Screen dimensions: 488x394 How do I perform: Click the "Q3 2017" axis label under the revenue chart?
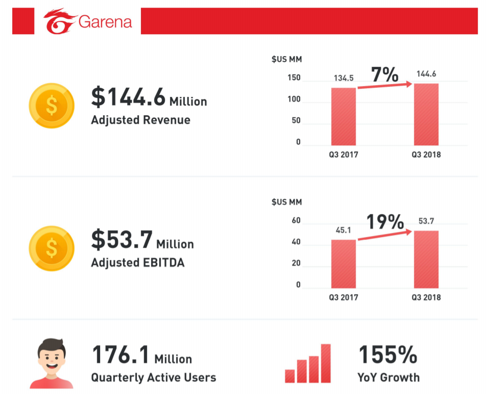344,155
